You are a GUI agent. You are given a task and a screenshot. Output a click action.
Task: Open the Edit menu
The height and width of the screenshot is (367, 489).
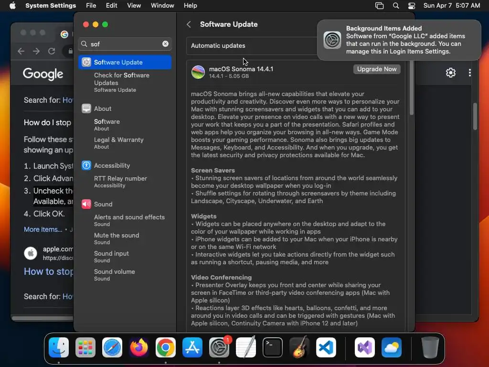click(x=111, y=6)
